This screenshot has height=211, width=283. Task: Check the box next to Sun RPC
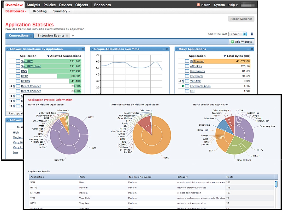(x=18, y=61)
